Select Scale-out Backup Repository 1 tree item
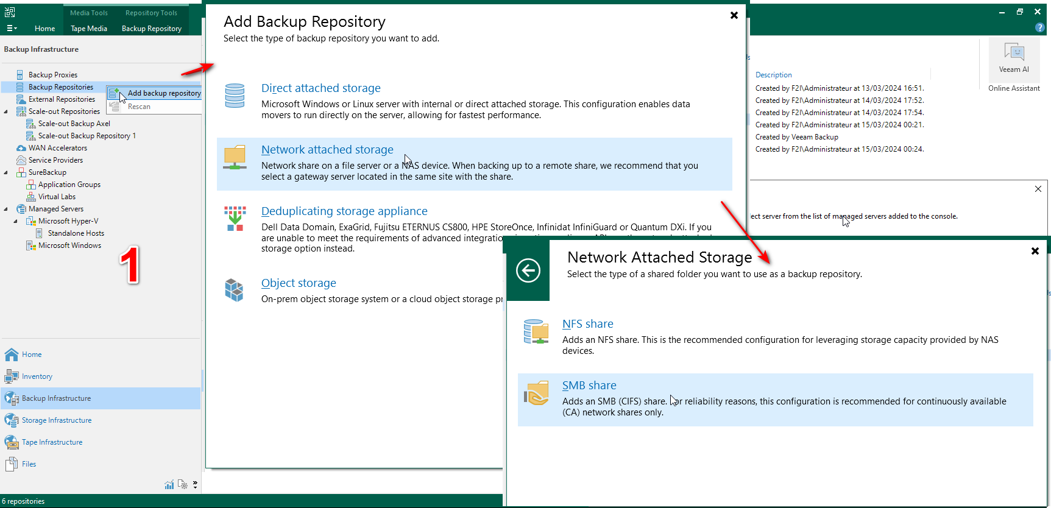This screenshot has height=508, width=1051. click(87, 136)
